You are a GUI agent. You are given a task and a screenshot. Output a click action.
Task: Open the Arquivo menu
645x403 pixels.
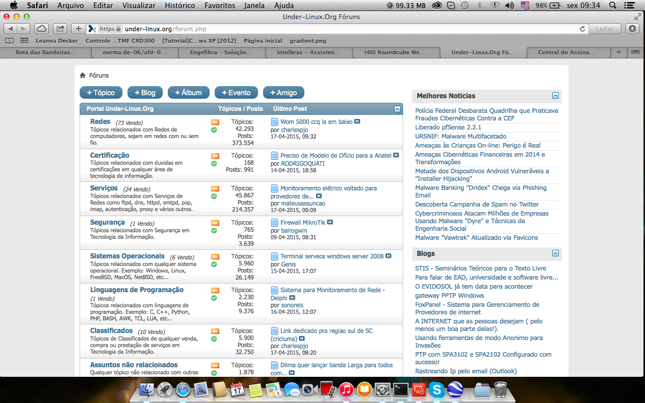[71, 6]
